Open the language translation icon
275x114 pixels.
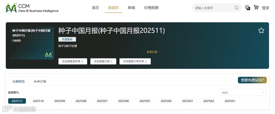coord(248,8)
